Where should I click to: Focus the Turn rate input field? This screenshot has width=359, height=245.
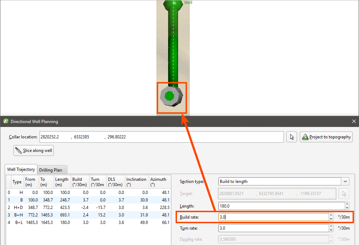(272, 228)
